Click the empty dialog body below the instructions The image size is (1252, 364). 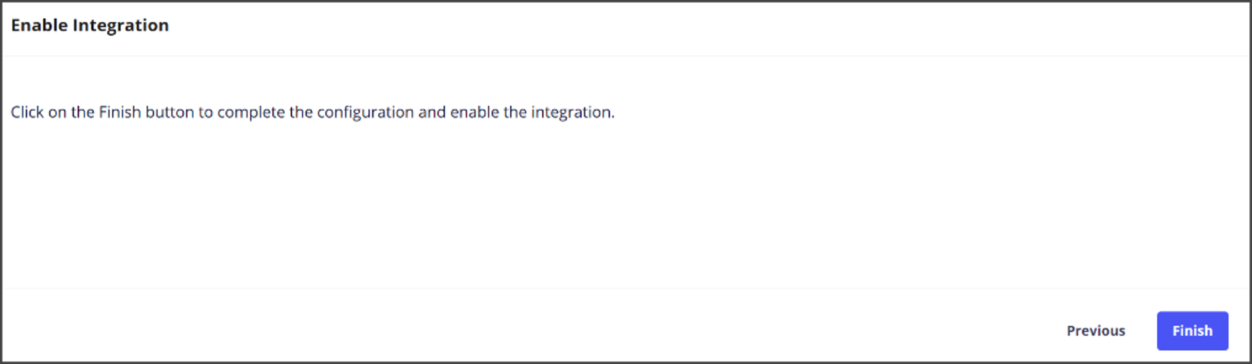coord(626,206)
